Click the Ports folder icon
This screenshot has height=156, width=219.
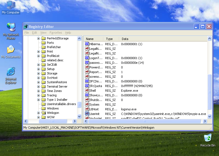tap(44, 43)
